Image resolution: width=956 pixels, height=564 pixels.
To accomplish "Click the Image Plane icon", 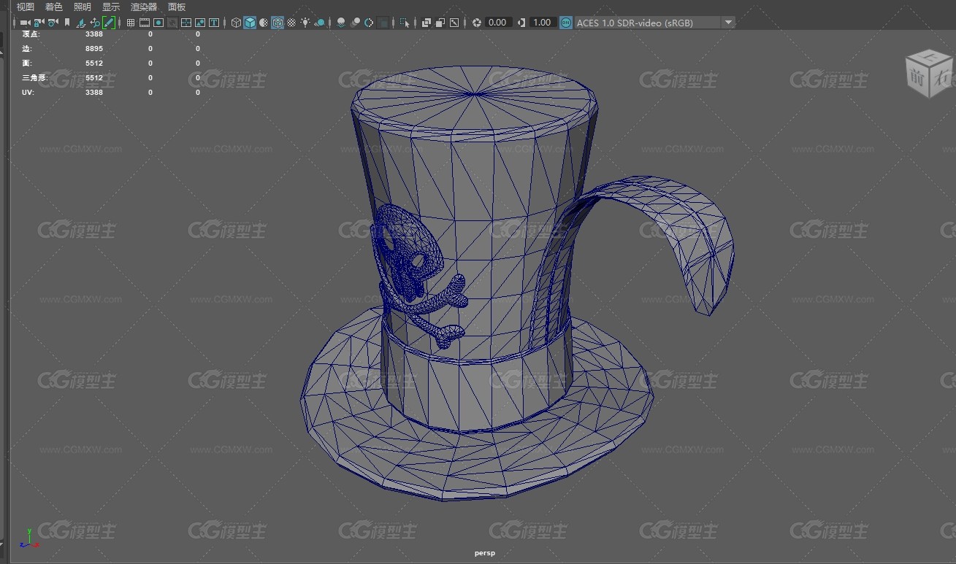I will pos(81,23).
